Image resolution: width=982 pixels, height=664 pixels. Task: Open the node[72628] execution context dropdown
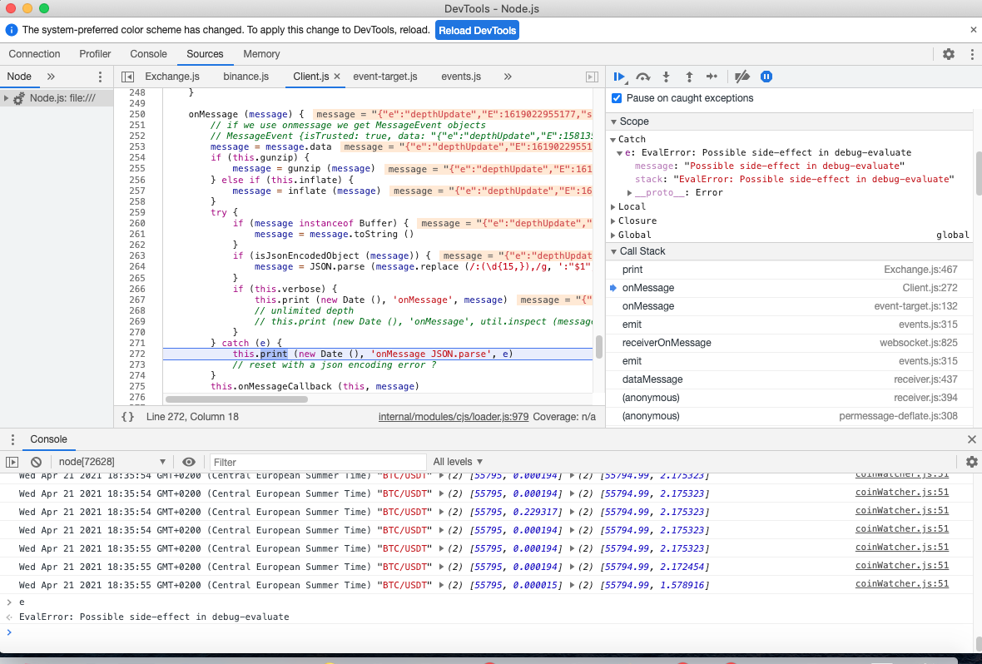pyautogui.click(x=109, y=461)
